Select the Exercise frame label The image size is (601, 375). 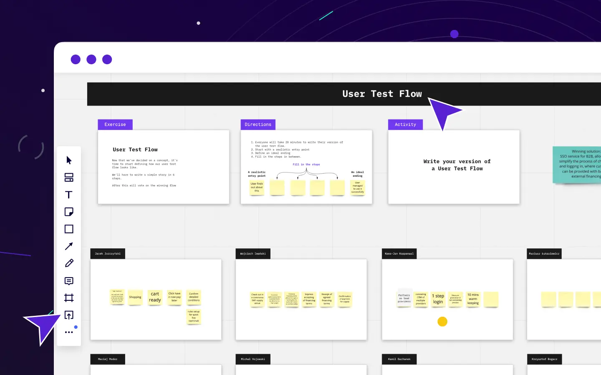(115, 125)
